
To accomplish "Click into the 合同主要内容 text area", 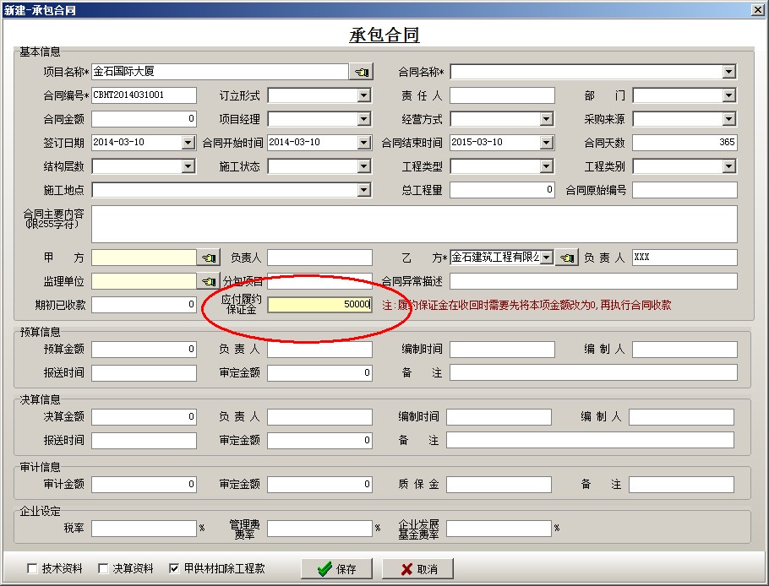I will coord(414,224).
